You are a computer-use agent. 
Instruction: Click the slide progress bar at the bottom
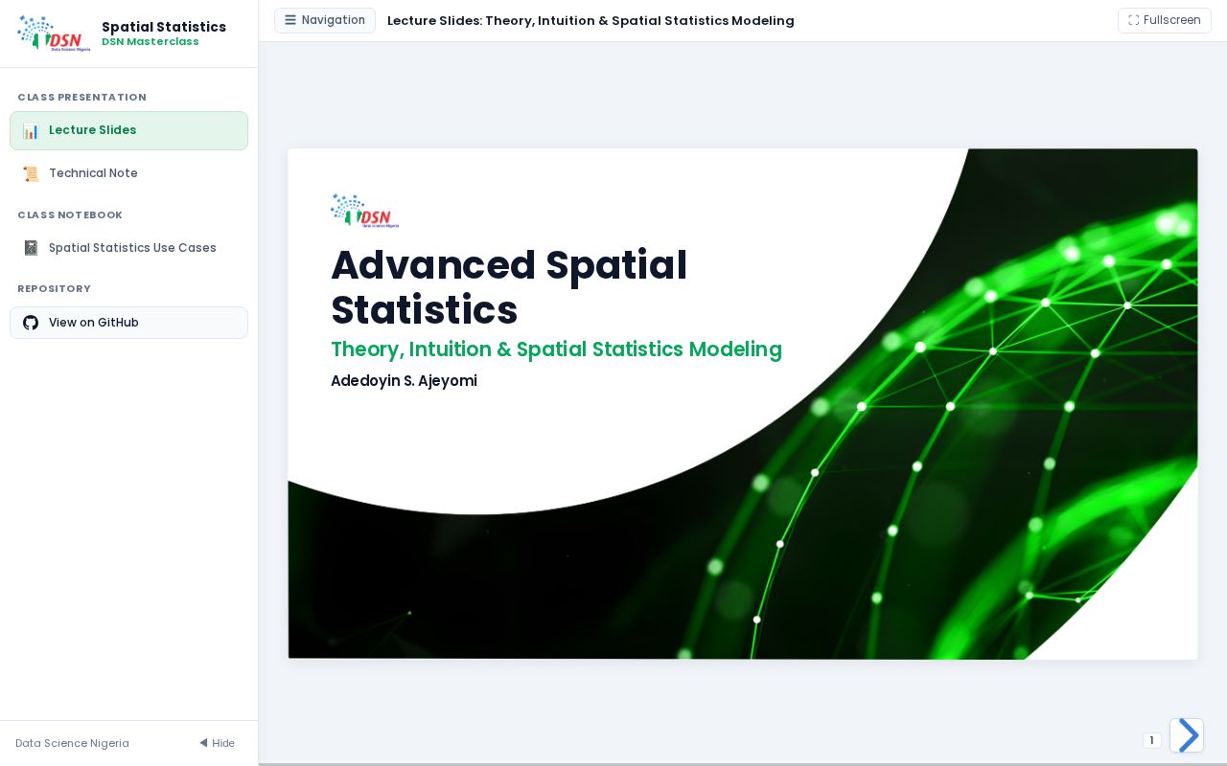(743, 764)
